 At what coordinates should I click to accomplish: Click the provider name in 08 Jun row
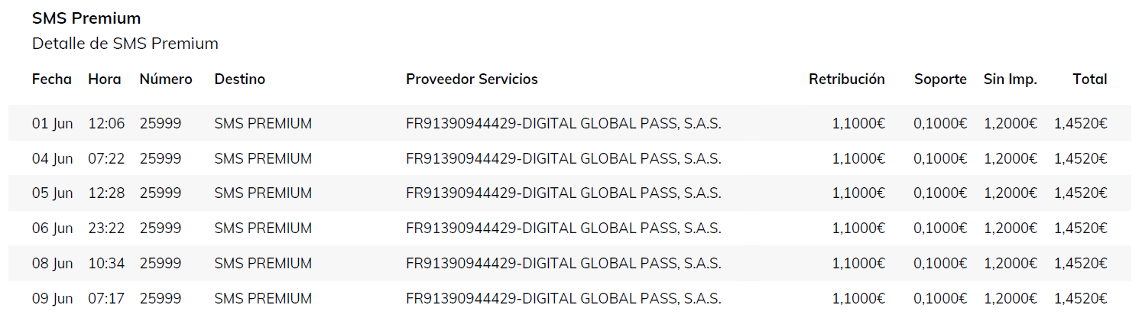563,263
